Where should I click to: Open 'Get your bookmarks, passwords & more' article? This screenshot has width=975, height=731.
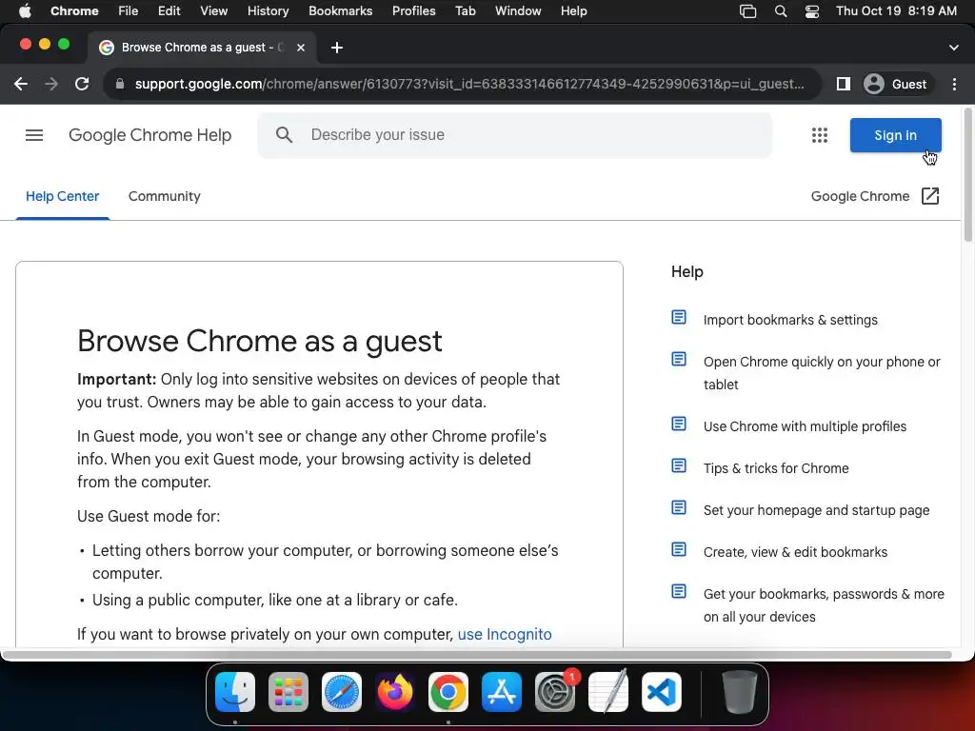tap(824, 604)
